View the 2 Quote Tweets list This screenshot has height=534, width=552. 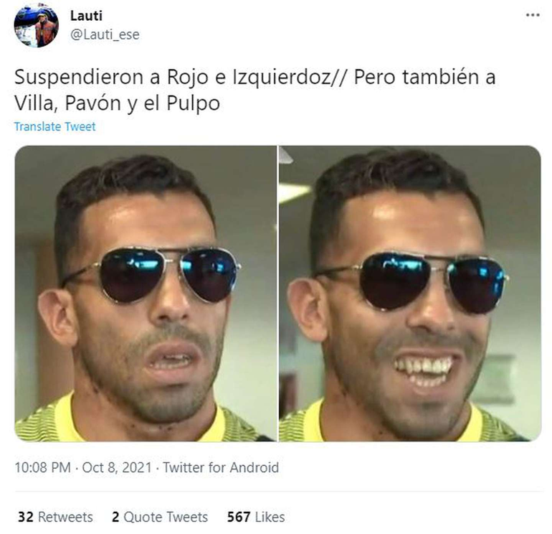click(160, 517)
